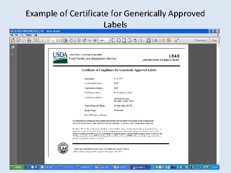The image size is (231, 173).
Task: Open the Window menu
Action: (29, 35)
